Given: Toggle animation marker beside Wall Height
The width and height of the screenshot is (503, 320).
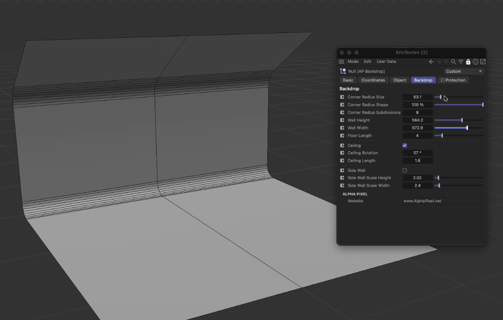Looking at the screenshot, I should click(342, 121).
